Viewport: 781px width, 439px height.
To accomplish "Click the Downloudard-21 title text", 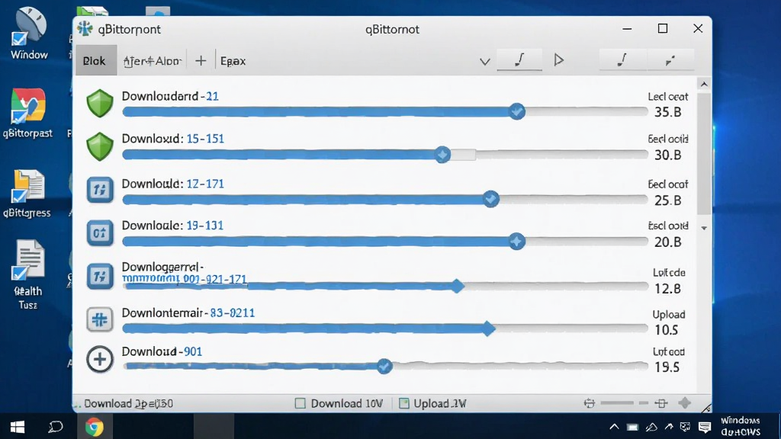I will [170, 96].
